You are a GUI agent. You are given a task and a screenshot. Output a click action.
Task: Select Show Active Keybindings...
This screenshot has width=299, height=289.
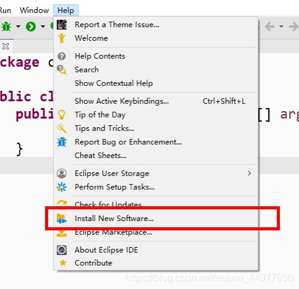pyautogui.click(x=122, y=101)
